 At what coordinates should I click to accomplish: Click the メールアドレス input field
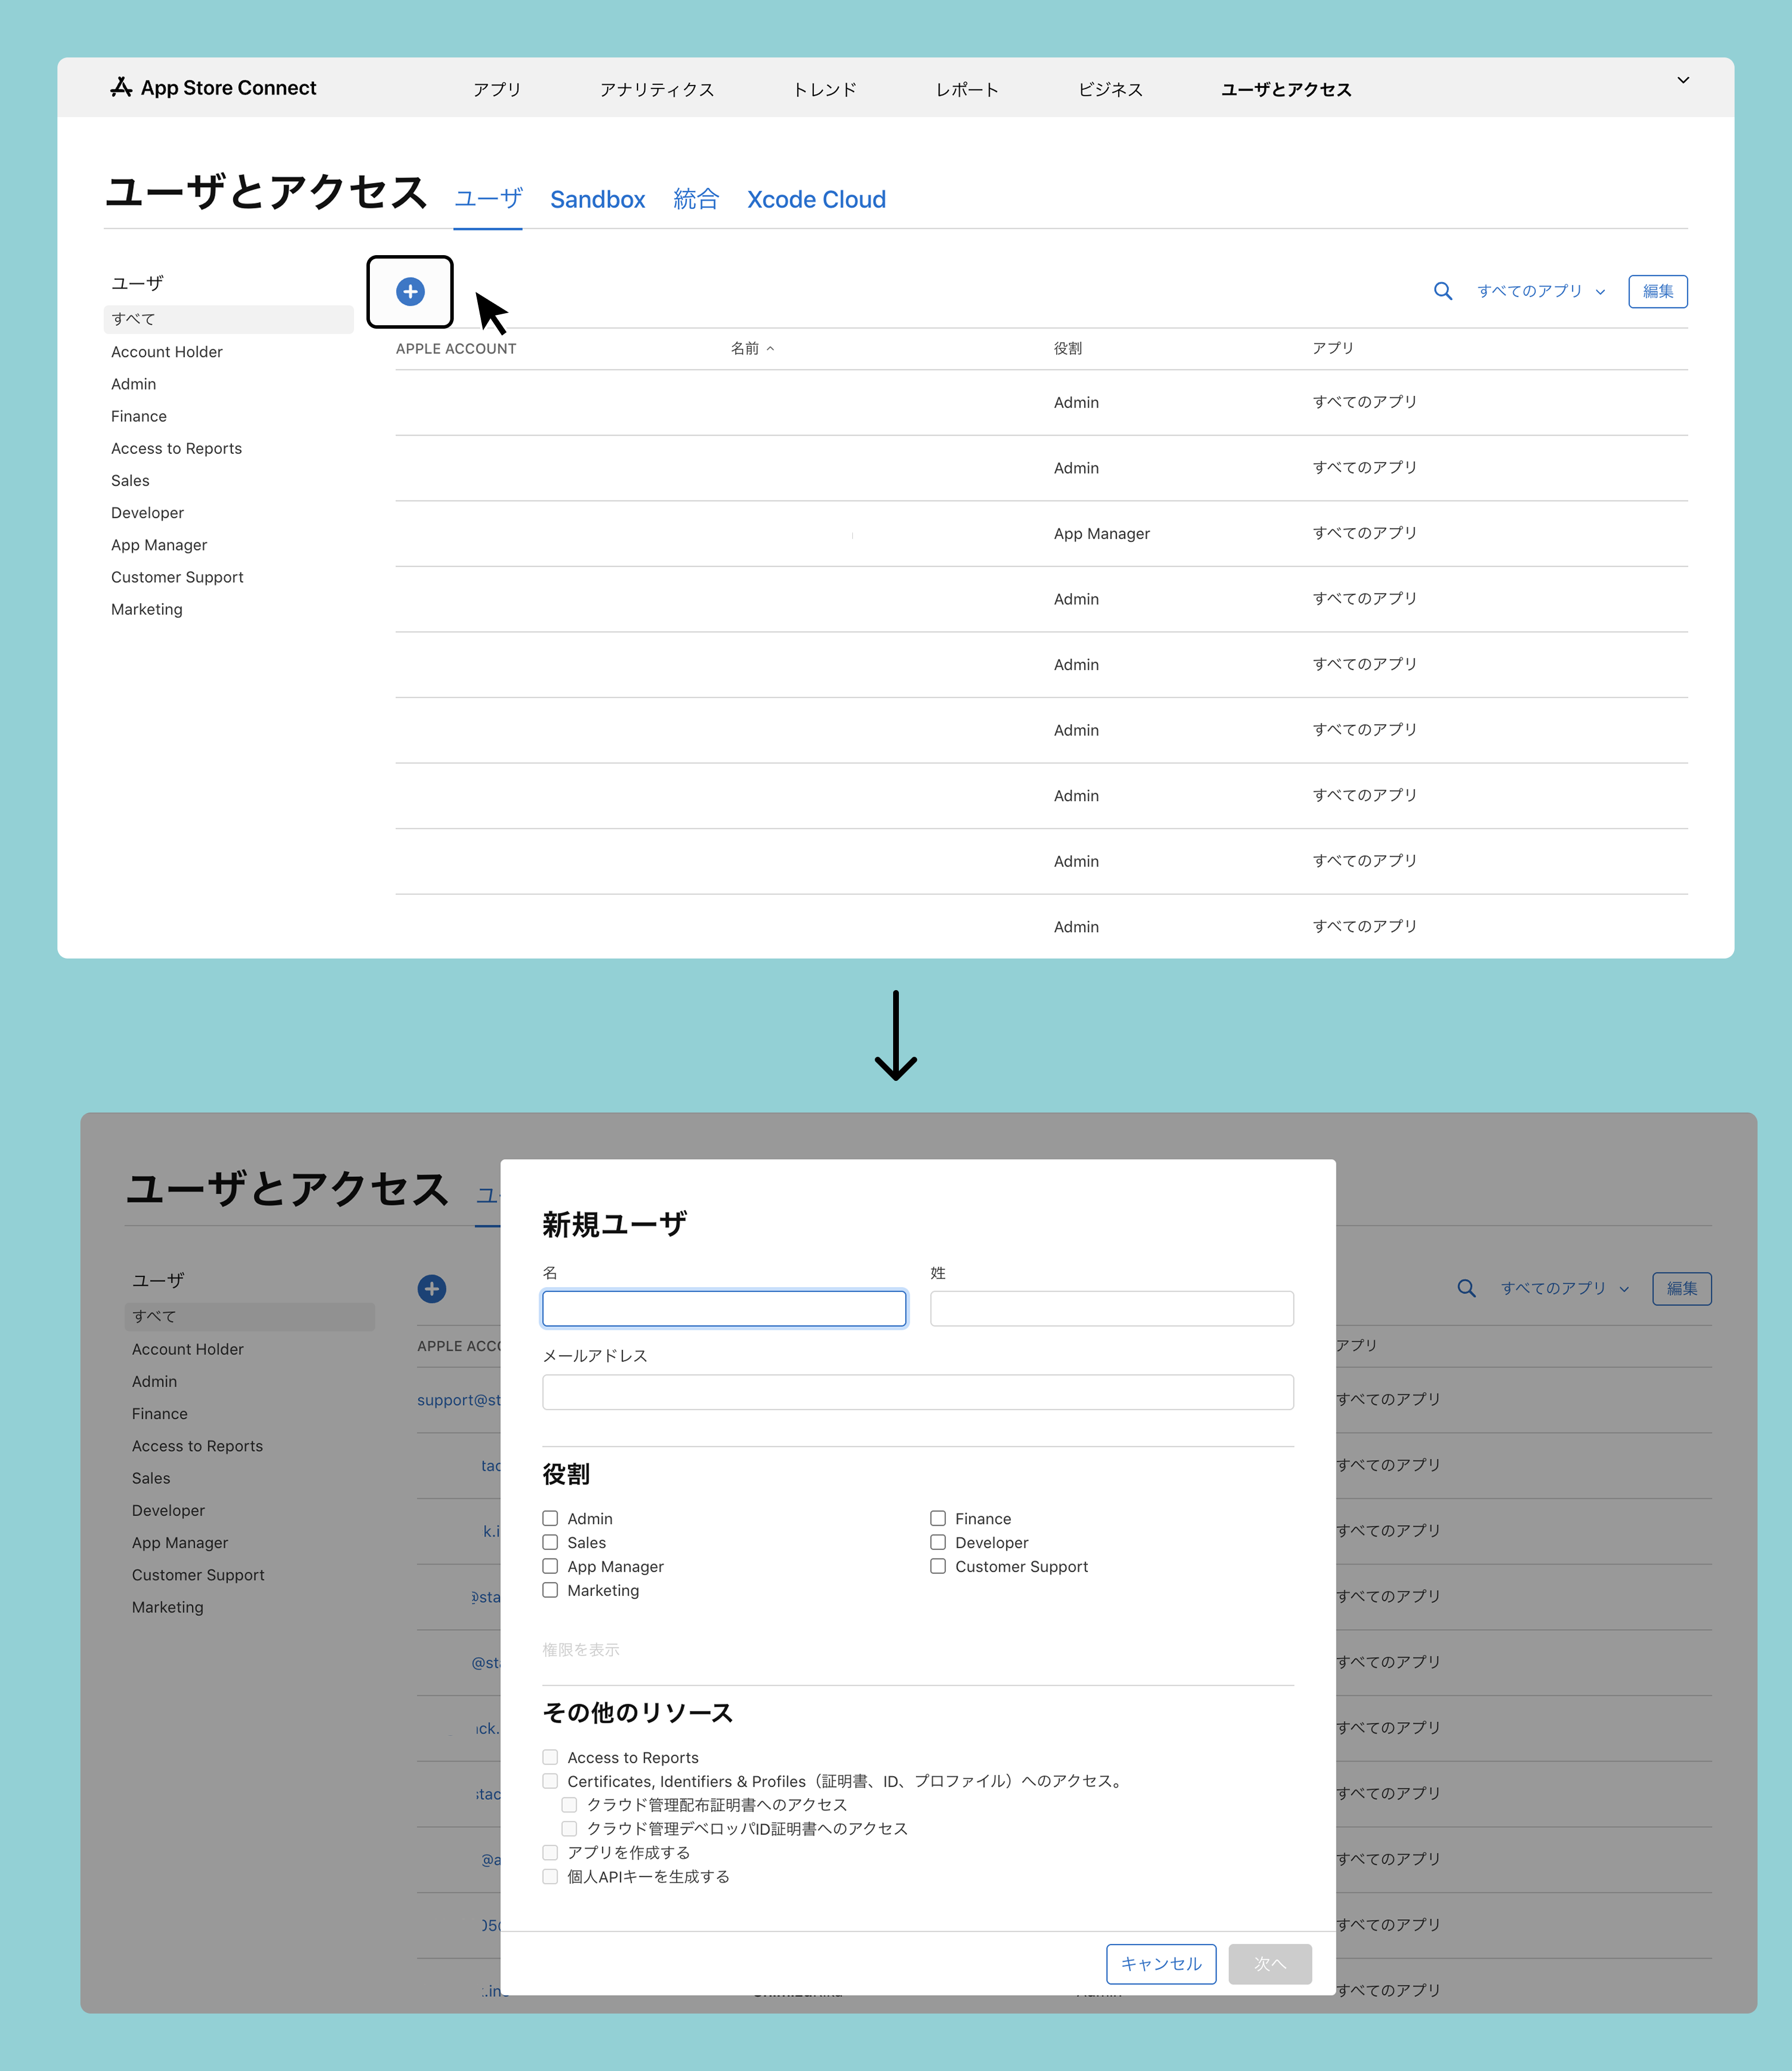click(917, 1392)
